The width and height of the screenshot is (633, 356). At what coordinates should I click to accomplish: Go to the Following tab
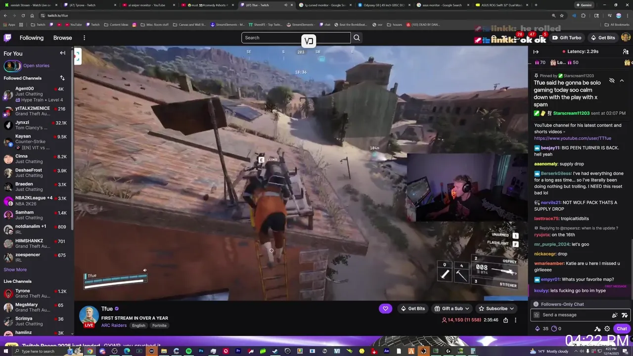[32, 38]
